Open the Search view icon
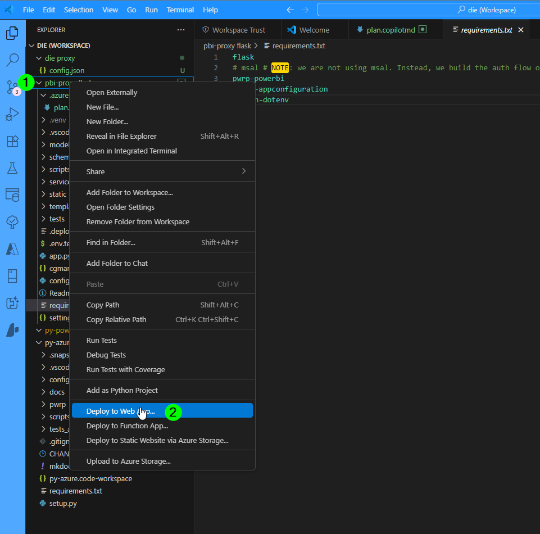This screenshot has width=540, height=534. [12, 60]
